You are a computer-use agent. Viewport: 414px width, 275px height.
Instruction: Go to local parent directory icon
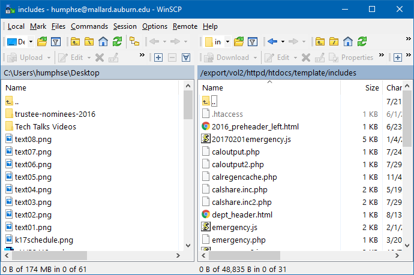(x=75, y=42)
